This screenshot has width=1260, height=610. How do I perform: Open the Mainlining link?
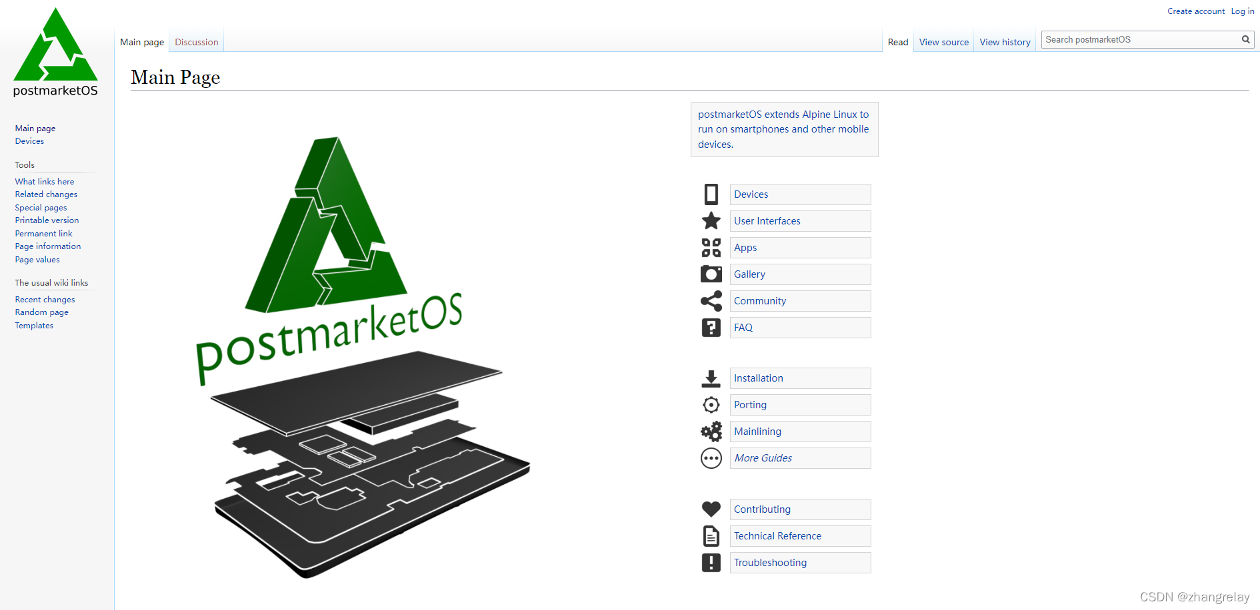click(x=757, y=432)
